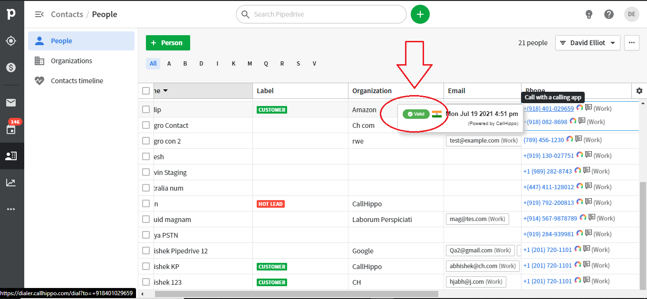The image size is (647, 299).
Task: Select the Contacts icon in left sidebar
Action: [x=11, y=155]
